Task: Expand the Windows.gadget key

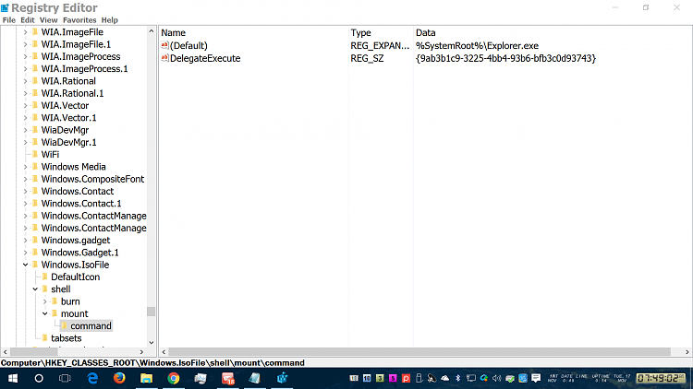Action: coord(25,241)
